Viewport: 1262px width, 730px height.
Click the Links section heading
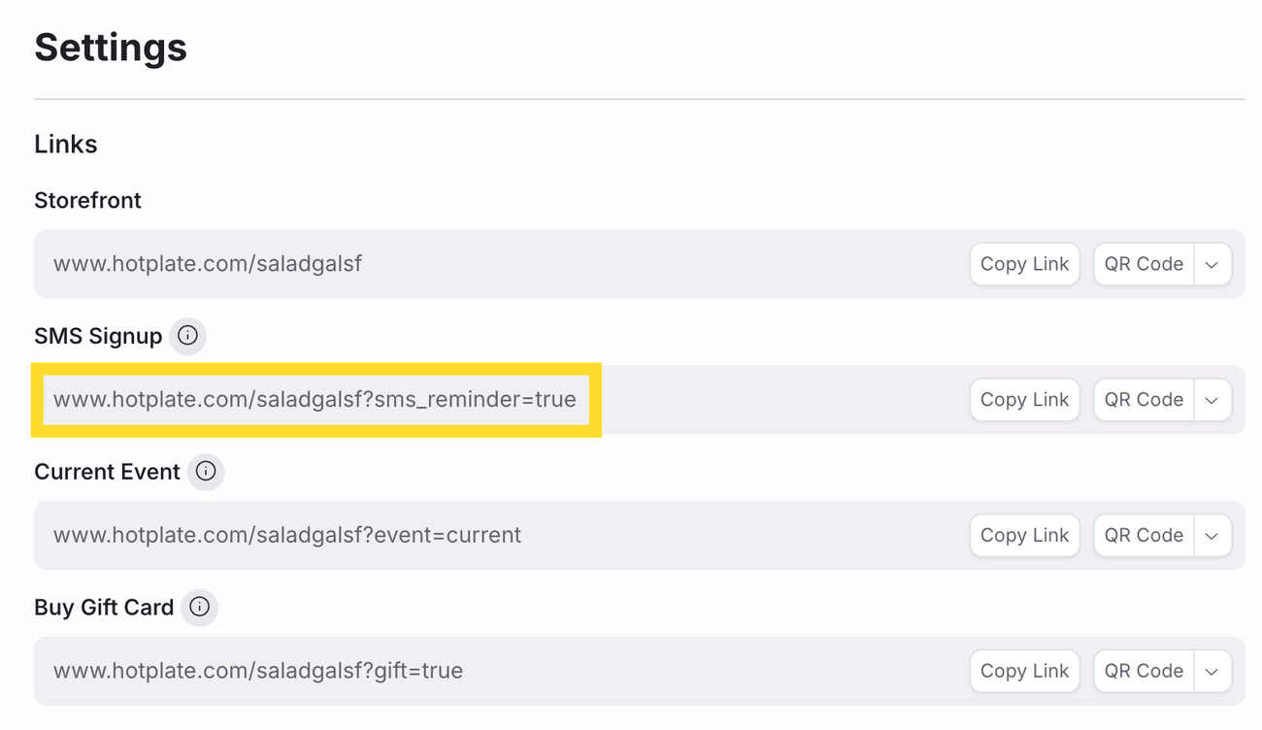pyautogui.click(x=66, y=145)
